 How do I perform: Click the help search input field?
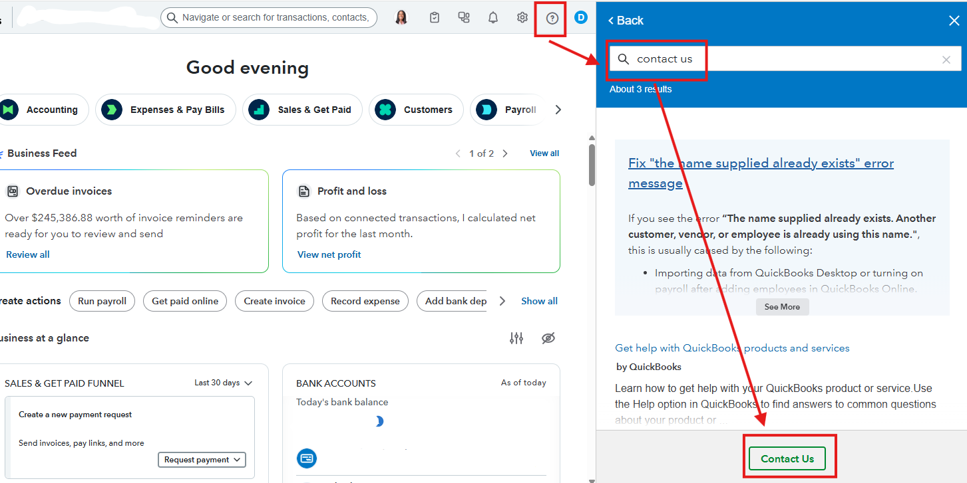click(x=785, y=59)
